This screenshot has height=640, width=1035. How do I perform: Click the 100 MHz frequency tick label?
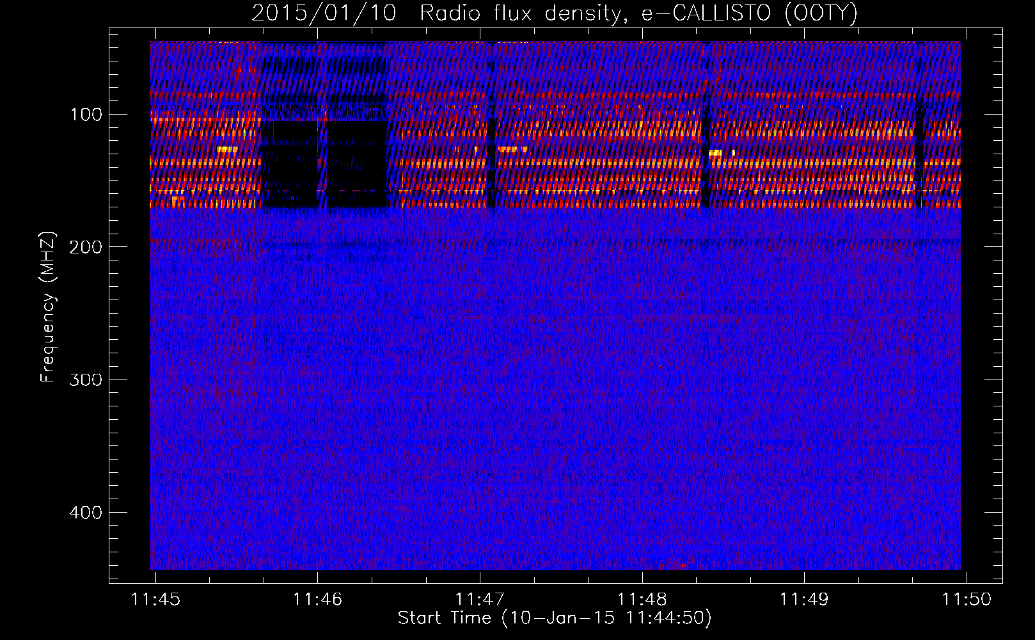click(x=86, y=115)
